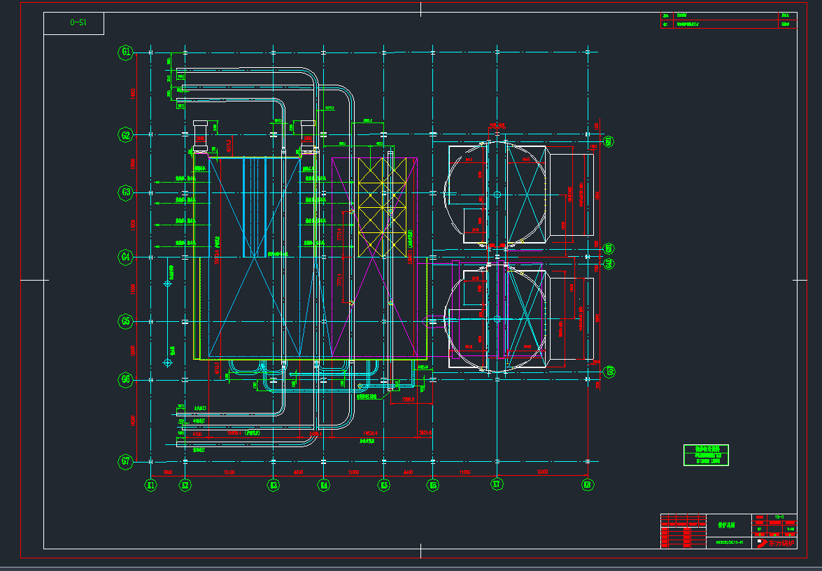Click the revision table at top right

click(x=729, y=20)
